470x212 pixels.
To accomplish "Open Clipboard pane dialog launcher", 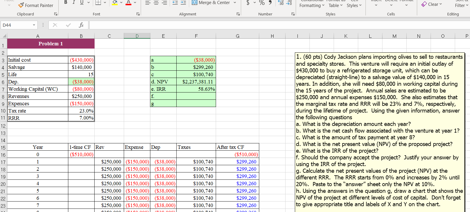I will click(x=56, y=14).
